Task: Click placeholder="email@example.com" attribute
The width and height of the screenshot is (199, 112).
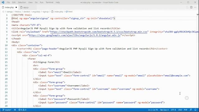Action: (x=168, y=75)
